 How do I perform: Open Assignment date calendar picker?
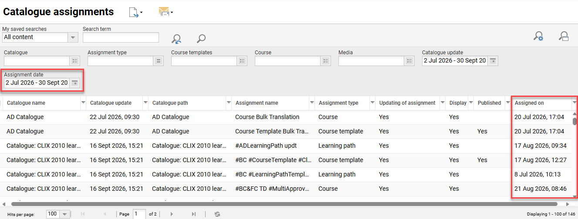tap(74, 83)
